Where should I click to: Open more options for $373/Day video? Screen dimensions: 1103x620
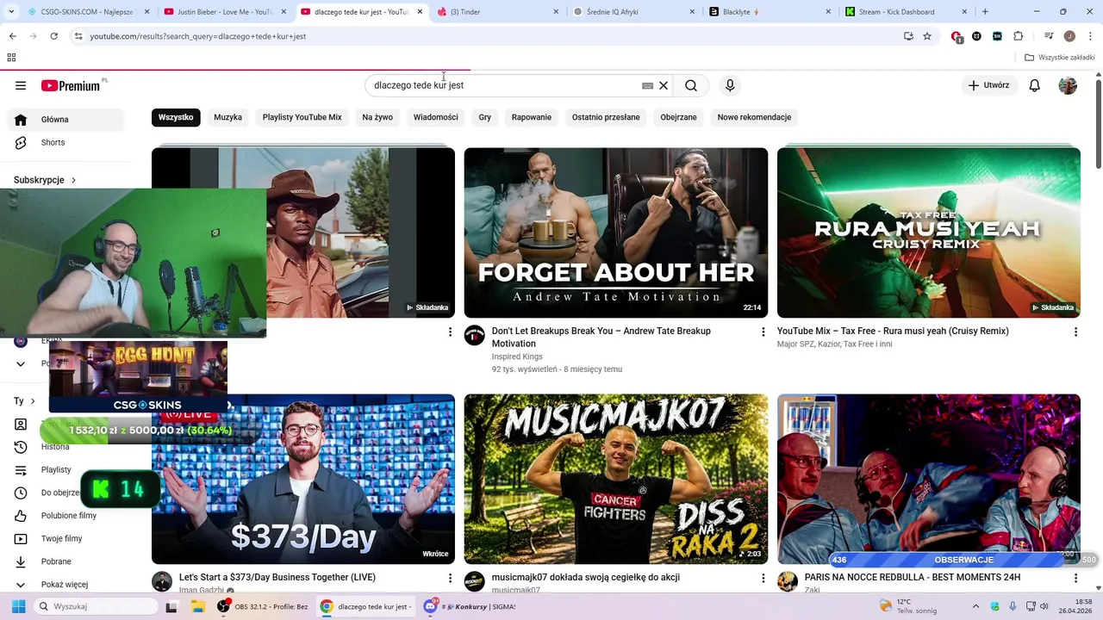point(450,578)
